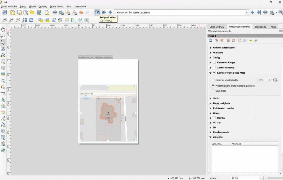Enable the Ramka checkbox
Image resolution: width=283 pixels, height=180 pixels.
pyautogui.click(x=214, y=118)
